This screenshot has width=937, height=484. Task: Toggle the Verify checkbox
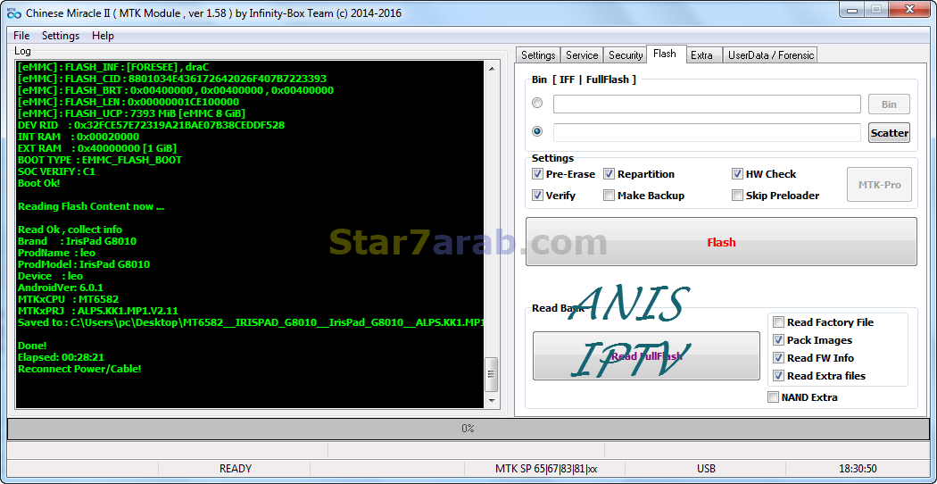[537, 196]
